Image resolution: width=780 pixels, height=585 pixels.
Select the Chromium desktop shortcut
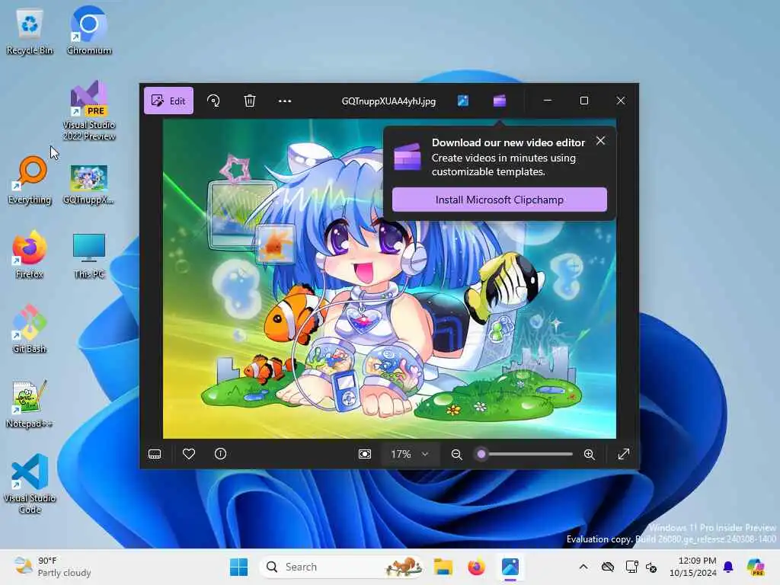(x=89, y=30)
